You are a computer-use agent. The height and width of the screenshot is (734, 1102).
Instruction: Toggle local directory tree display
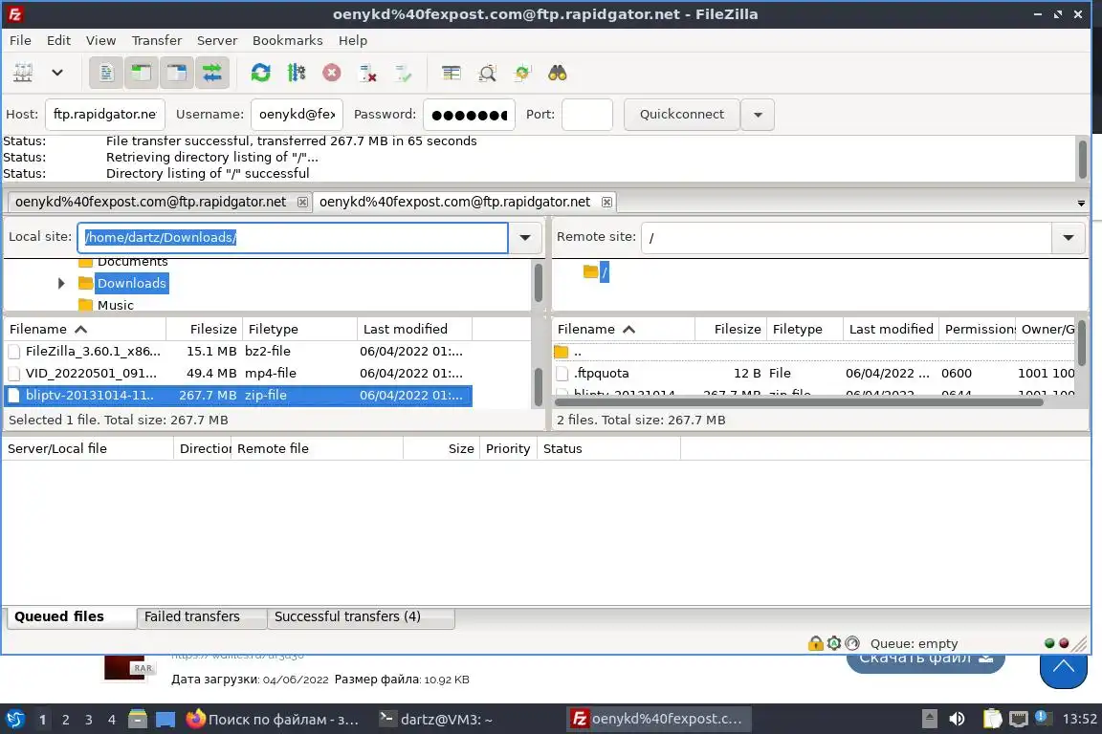pos(142,73)
